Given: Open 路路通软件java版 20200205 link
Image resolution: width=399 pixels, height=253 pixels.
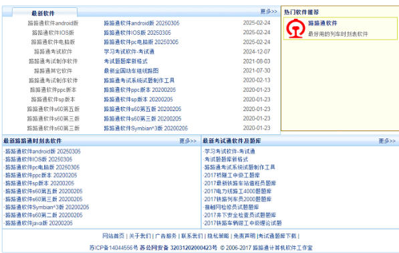Looking at the screenshot, I should pos(39,223).
